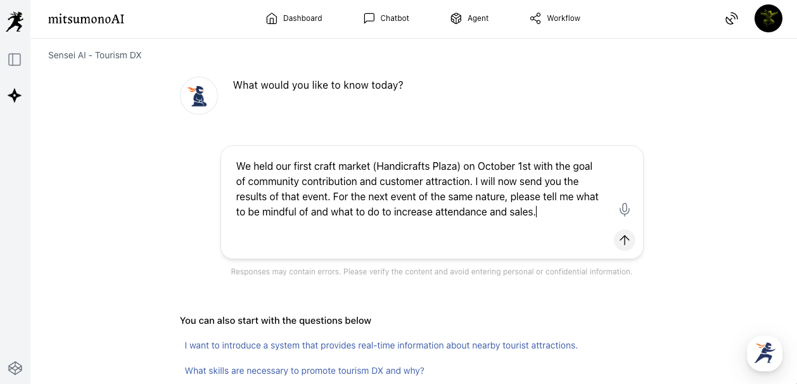This screenshot has width=797, height=384.
Task: Click the microphone voice input icon
Action: tap(625, 210)
